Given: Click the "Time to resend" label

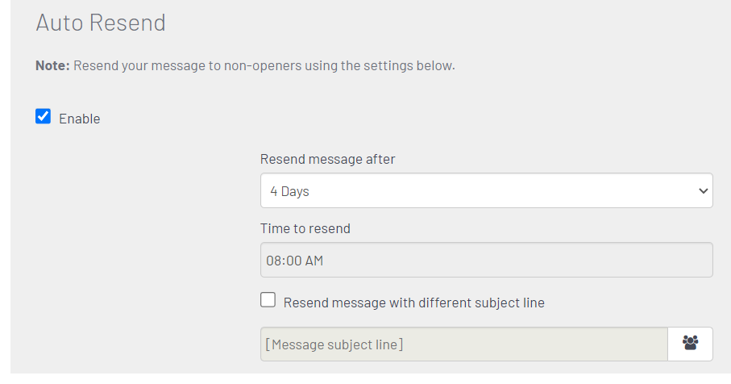Looking at the screenshot, I should [x=305, y=228].
